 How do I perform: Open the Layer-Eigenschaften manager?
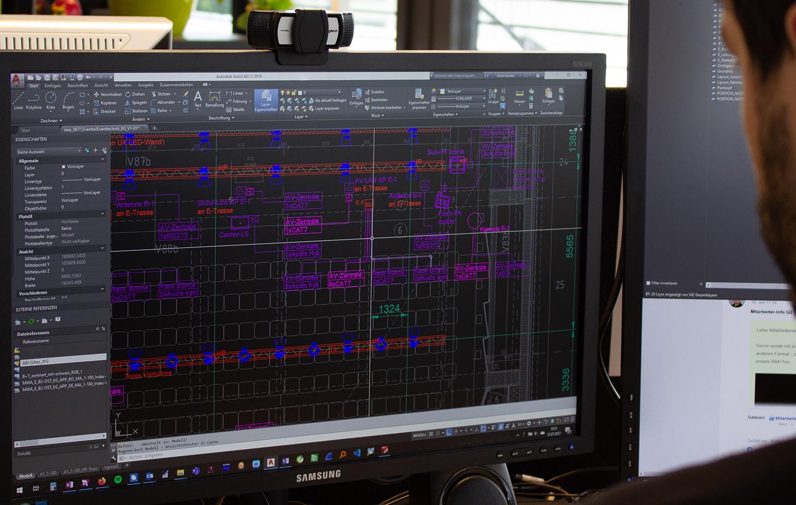tap(266, 101)
